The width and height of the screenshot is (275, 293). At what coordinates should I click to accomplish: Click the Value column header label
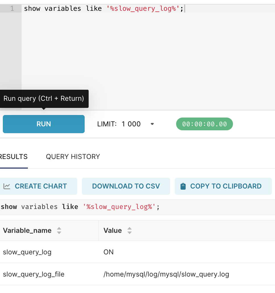pos(113,231)
